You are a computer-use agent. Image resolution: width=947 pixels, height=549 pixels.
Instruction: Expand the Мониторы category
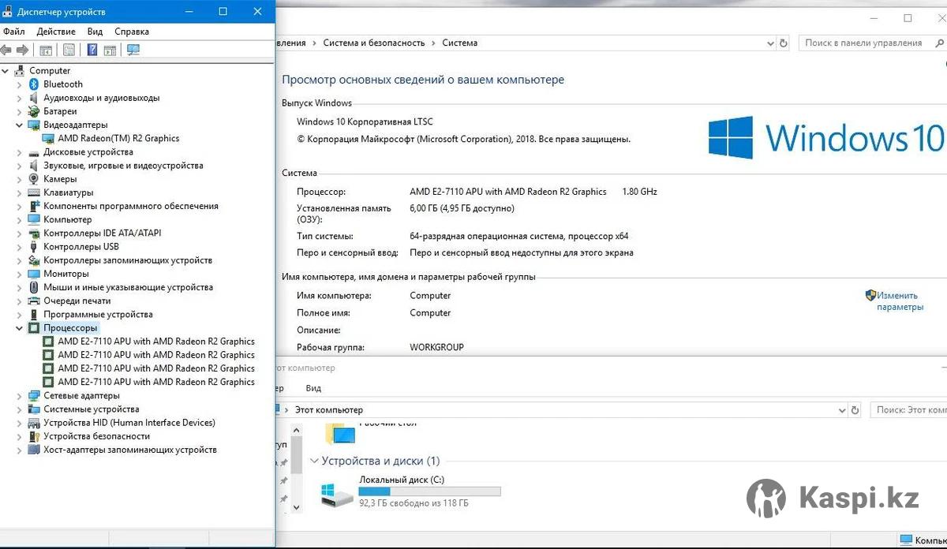coord(20,274)
